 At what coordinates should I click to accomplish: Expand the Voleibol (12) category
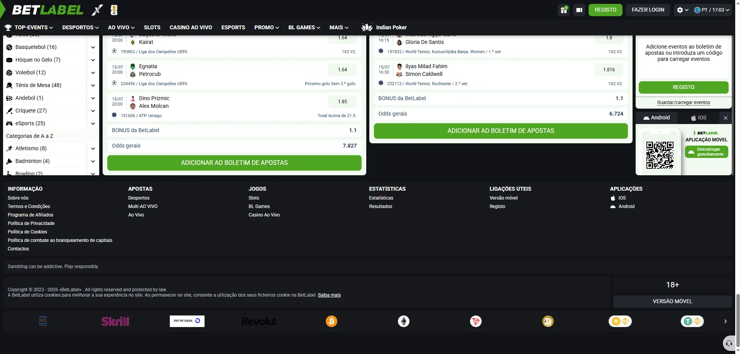coord(93,73)
